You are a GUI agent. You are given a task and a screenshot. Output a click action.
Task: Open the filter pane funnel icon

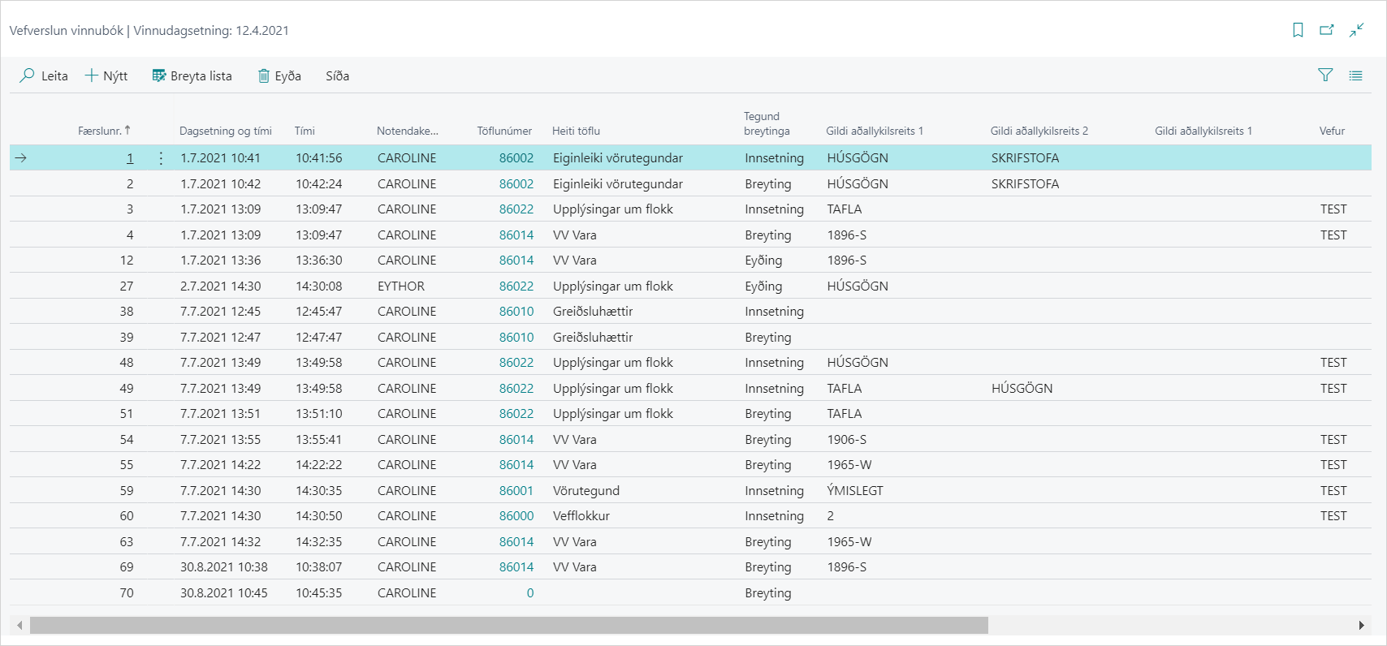click(x=1325, y=75)
